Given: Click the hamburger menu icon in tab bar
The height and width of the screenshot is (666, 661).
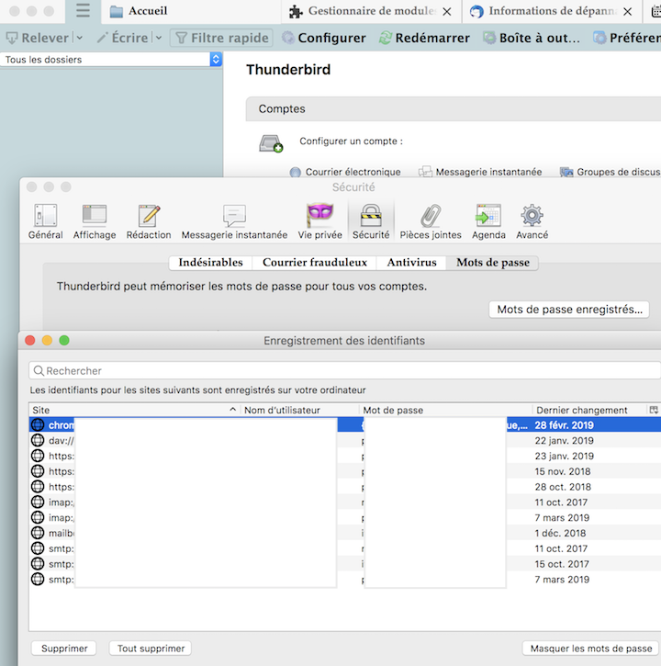Looking at the screenshot, I should point(83,11).
